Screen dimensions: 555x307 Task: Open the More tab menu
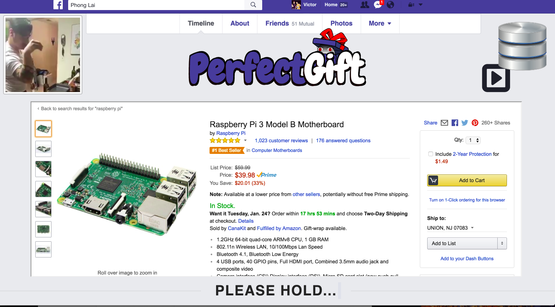[380, 23]
